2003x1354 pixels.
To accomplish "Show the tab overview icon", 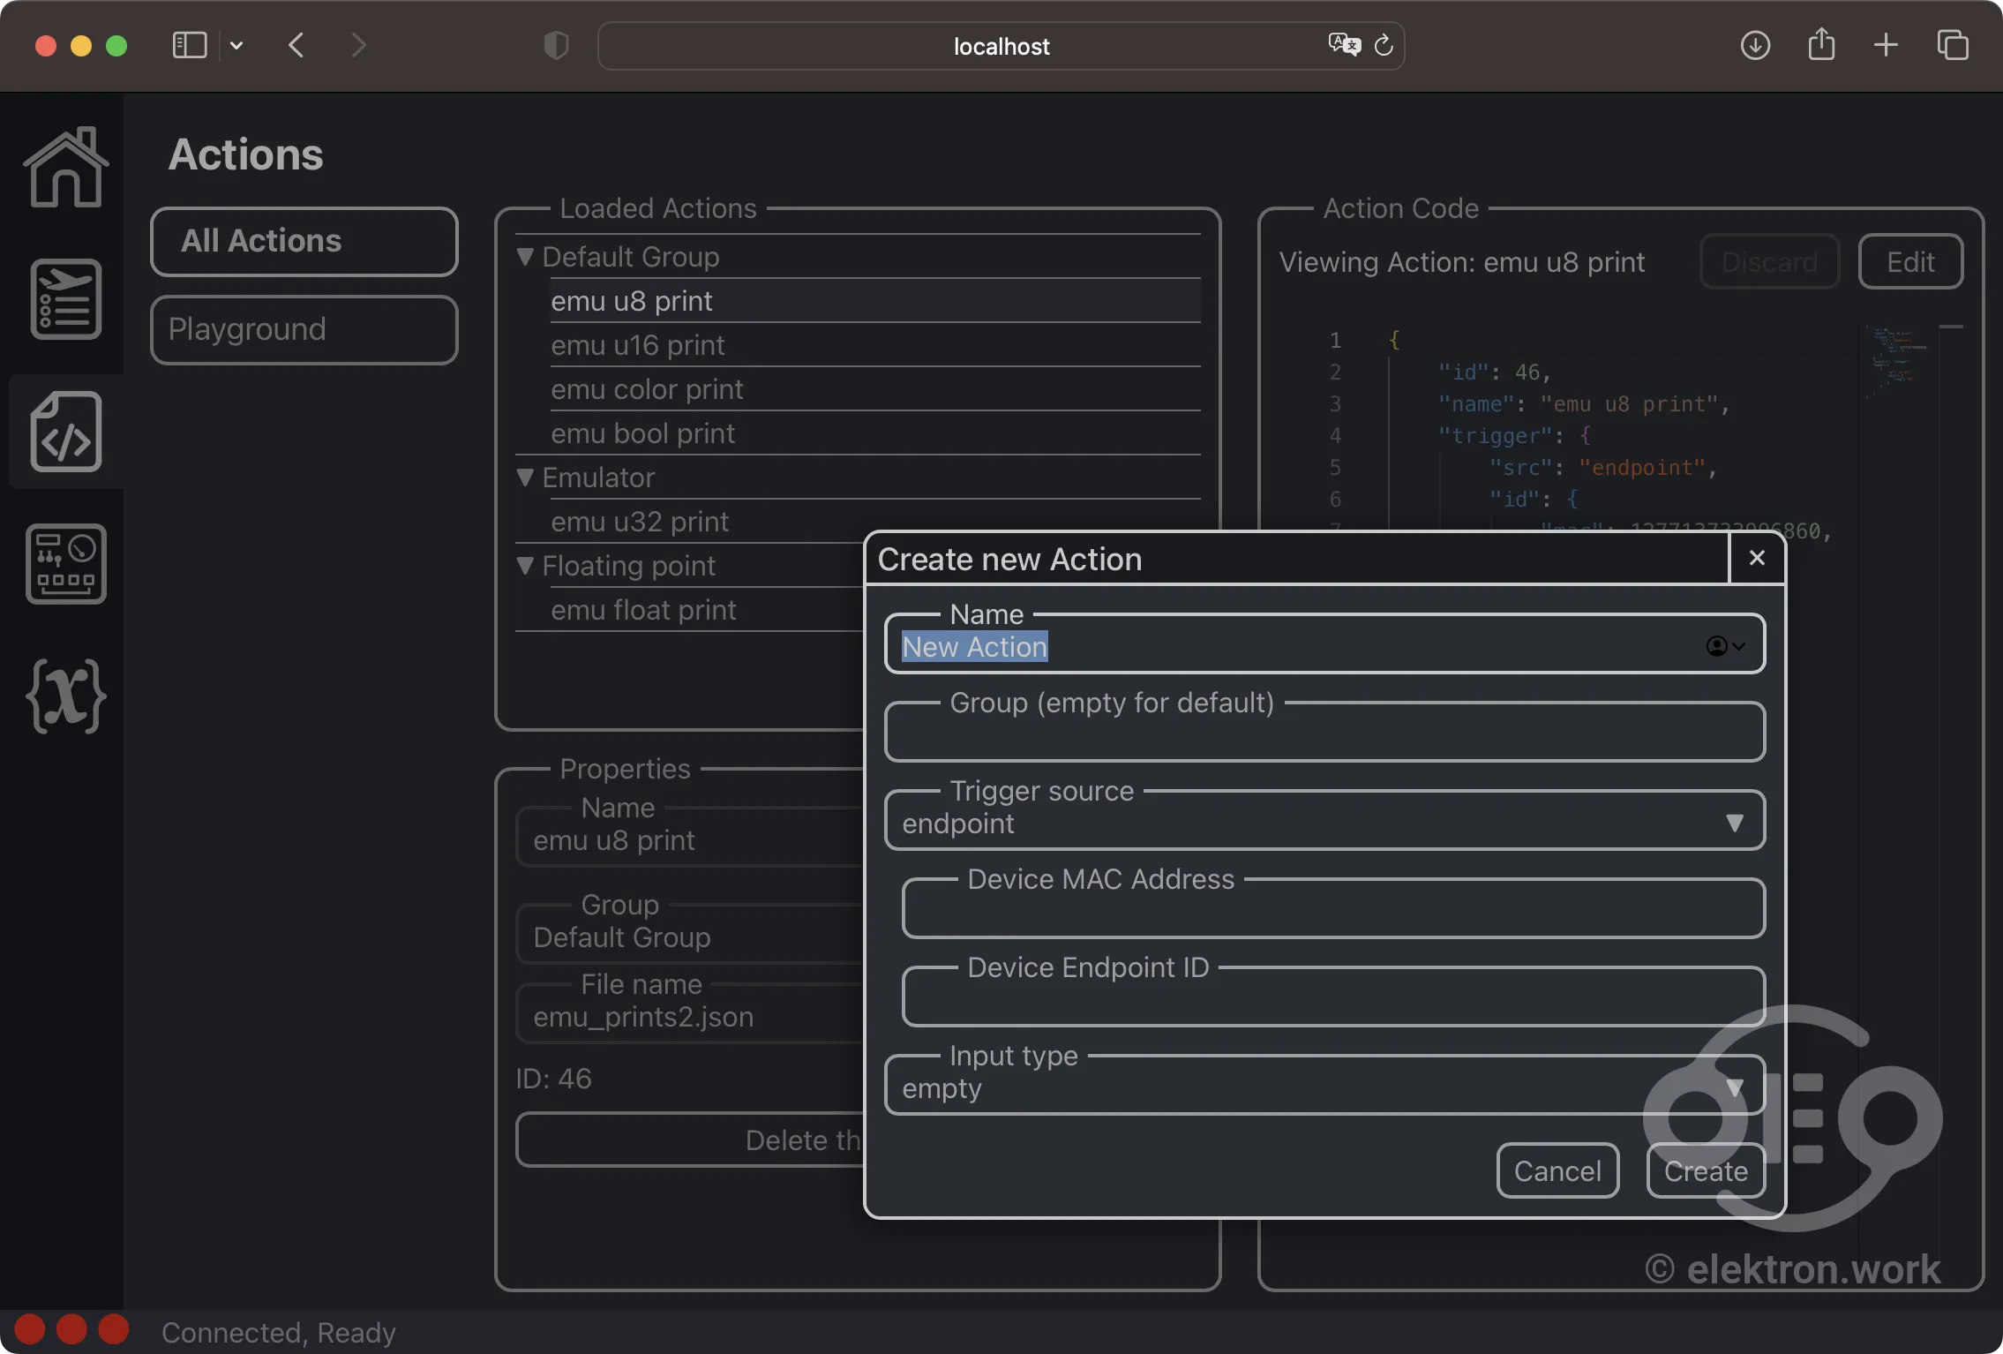I will point(1953,45).
